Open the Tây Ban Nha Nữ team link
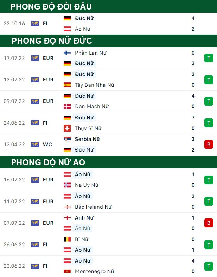Screen dimensions: 217x277 (95, 85)
